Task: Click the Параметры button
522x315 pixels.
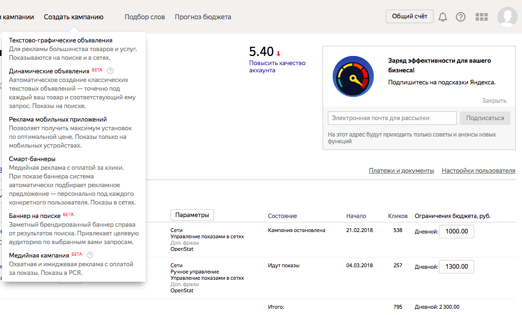Action: point(192,215)
